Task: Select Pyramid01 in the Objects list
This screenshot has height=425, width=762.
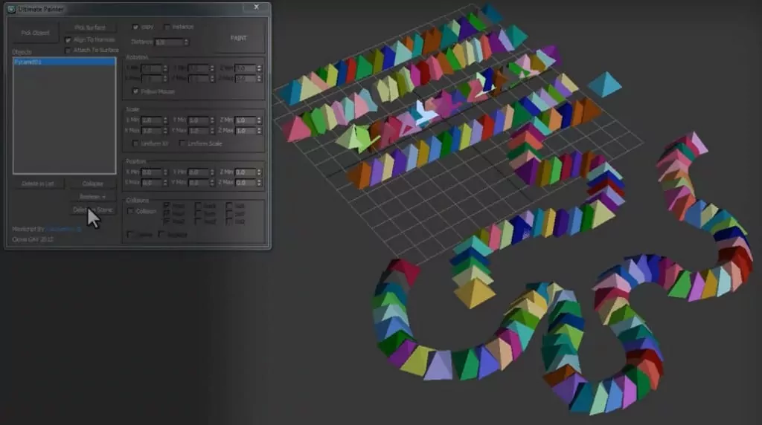Action: [64, 62]
